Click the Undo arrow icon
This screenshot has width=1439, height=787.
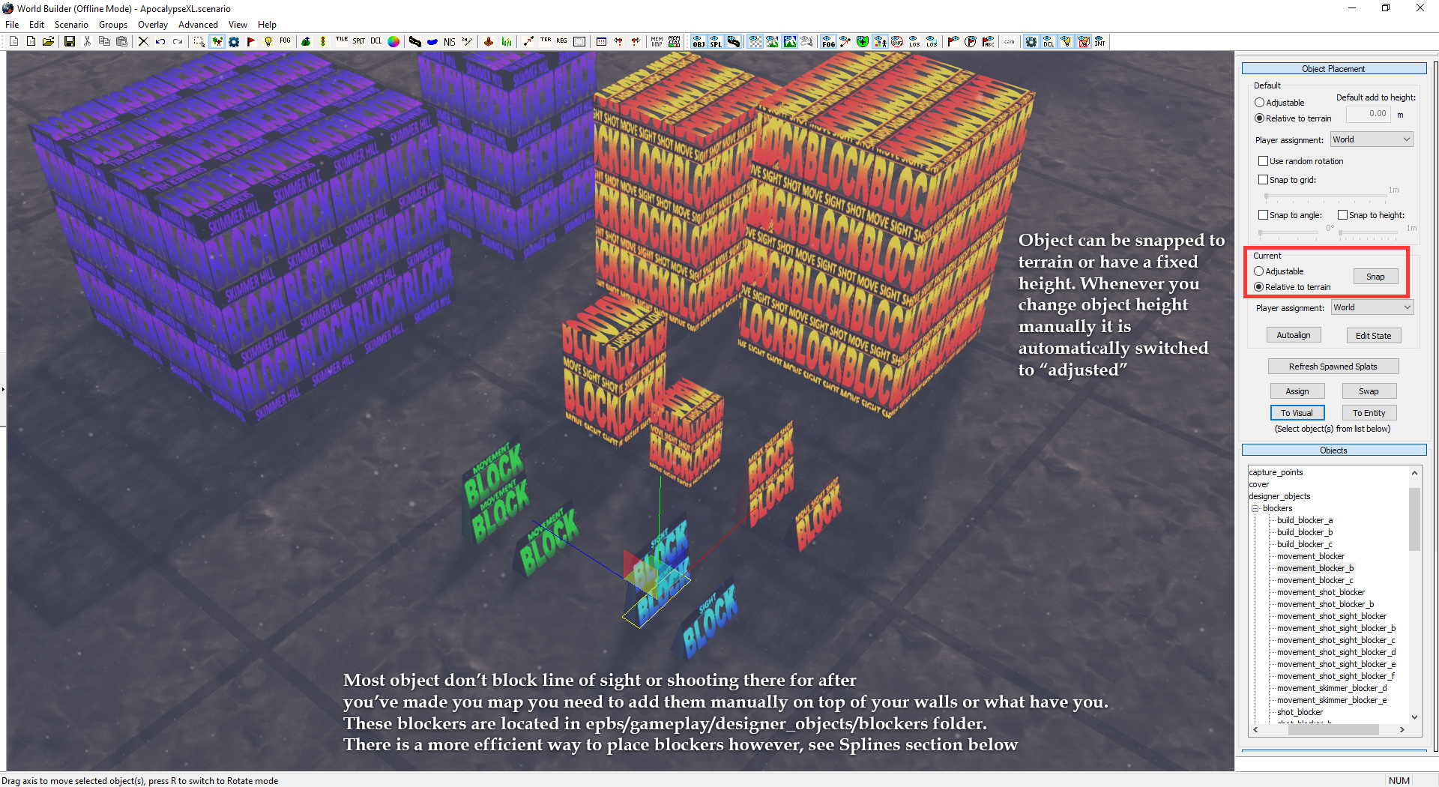click(160, 42)
